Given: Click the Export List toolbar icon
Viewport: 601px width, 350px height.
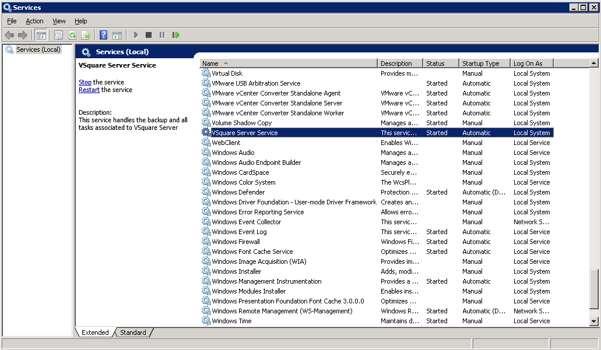Looking at the screenshot, I should pyautogui.click(x=86, y=35).
